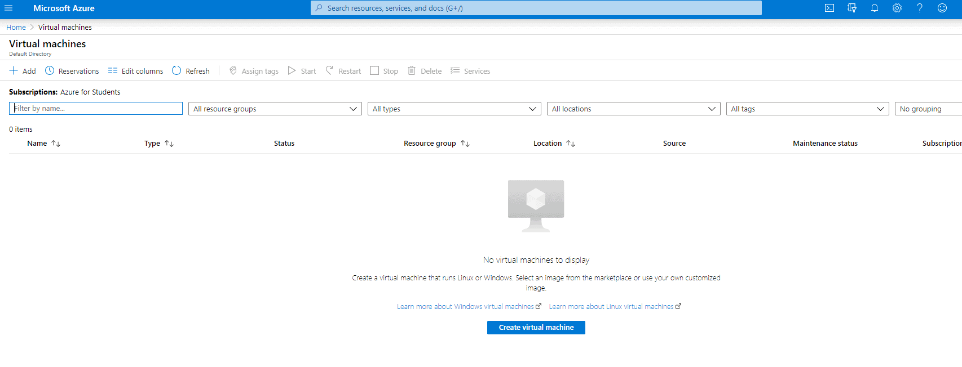Click the Restart arrow icon
Viewport: 962px width, 367px height.
[x=329, y=70]
